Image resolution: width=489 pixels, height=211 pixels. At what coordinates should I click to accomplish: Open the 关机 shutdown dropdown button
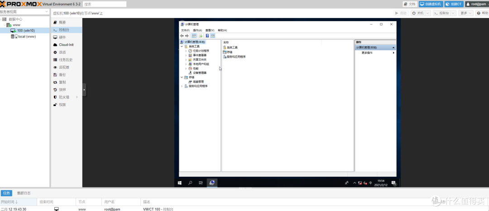(x=420, y=13)
